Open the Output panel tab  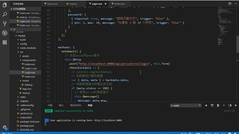pos(61,105)
